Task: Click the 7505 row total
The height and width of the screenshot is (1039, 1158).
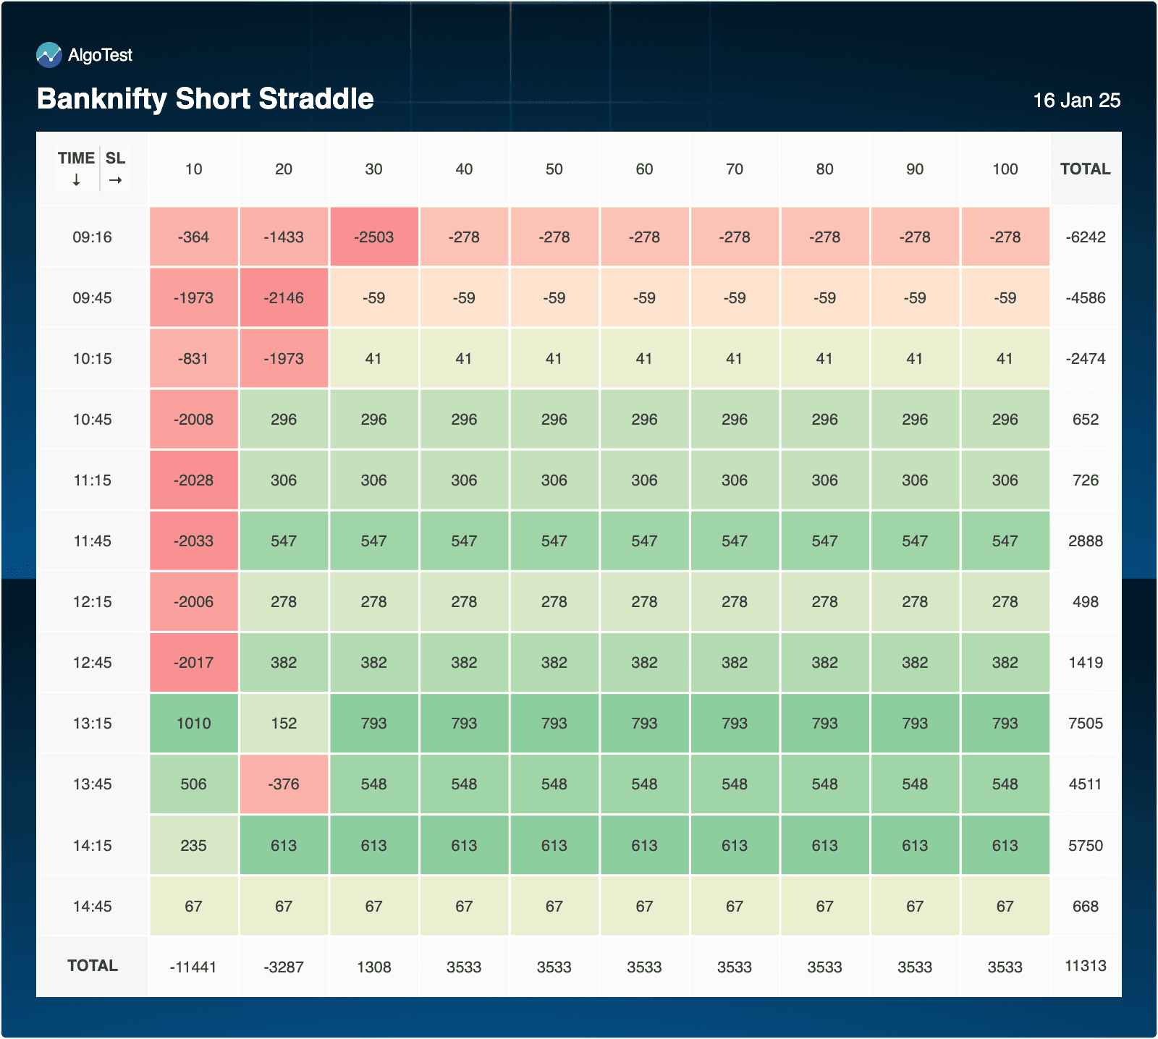Action: 1085,724
